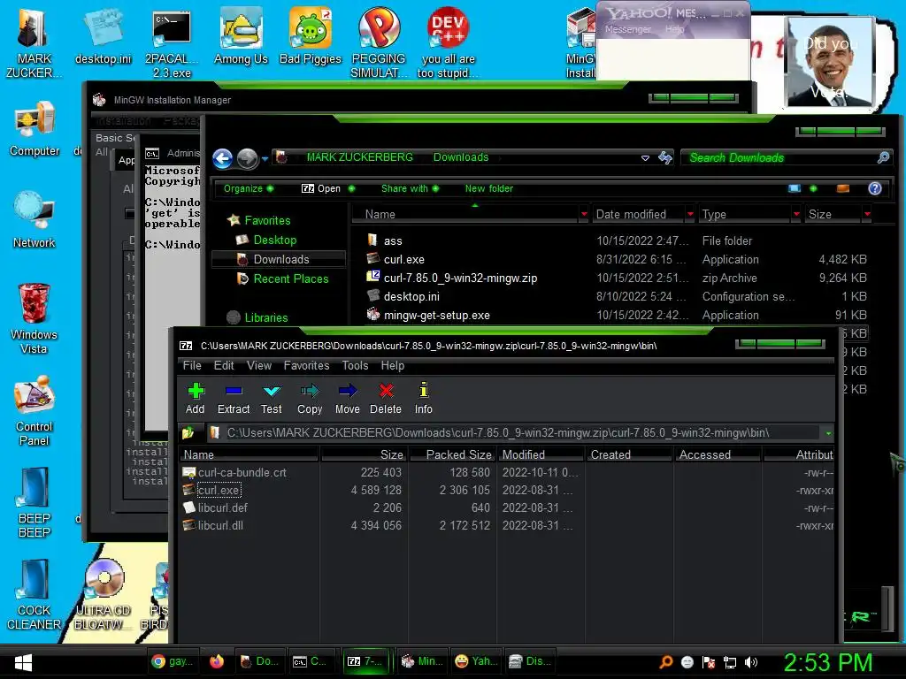Select mingw-get-setup.exe in Explorer
Image resolution: width=906 pixels, height=679 pixels.
tap(437, 316)
